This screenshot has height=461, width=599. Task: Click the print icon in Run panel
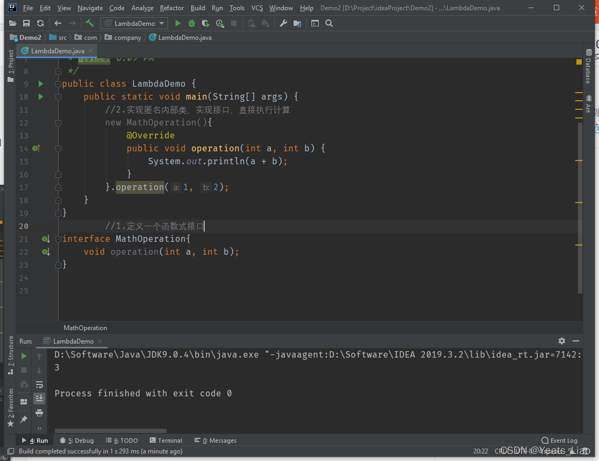(39, 413)
